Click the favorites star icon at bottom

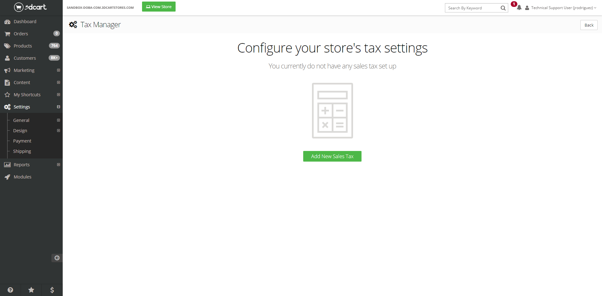click(x=31, y=290)
